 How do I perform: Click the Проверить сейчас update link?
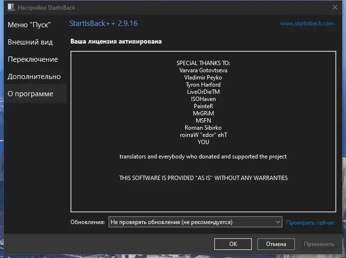coord(310,222)
